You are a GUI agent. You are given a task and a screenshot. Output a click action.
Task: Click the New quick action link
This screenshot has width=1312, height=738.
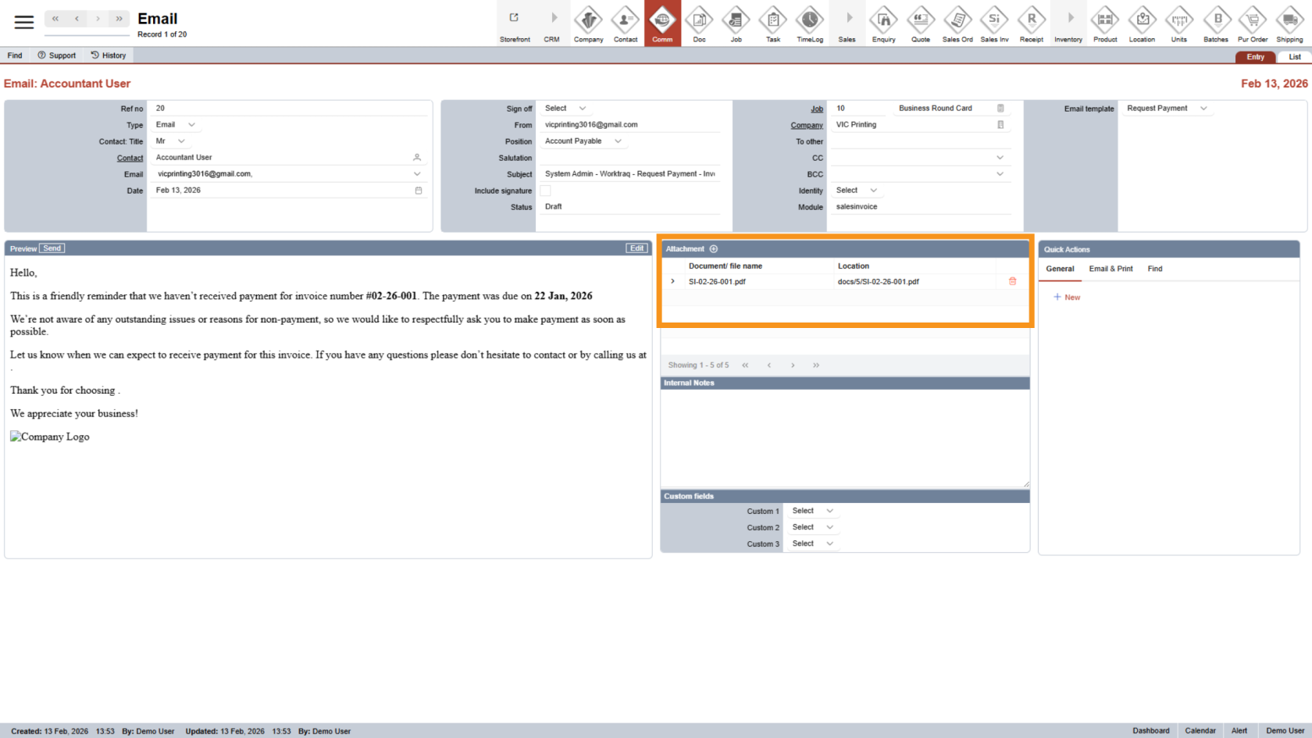click(x=1067, y=298)
